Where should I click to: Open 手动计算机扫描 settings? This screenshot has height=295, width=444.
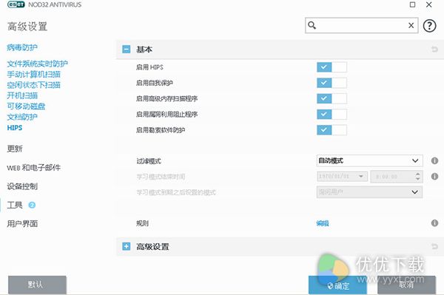34,75
